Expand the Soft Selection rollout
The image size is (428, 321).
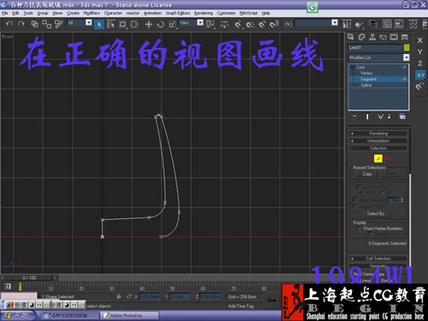[378, 259]
